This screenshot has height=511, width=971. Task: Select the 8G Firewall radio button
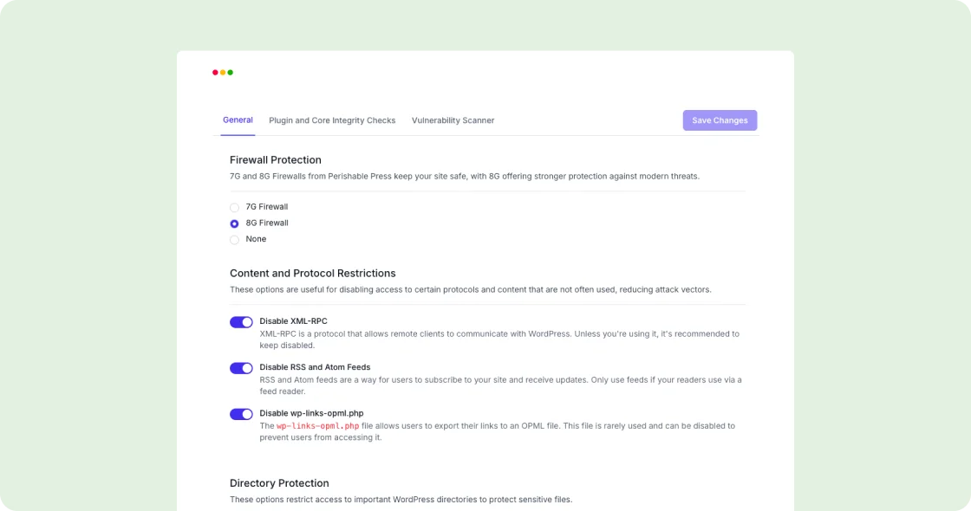(x=234, y=223)
